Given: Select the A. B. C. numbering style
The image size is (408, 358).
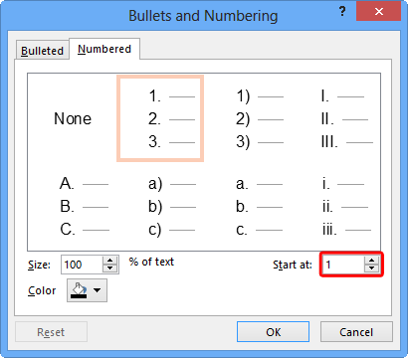Looking at the screenshot, I should click(85, 207).
